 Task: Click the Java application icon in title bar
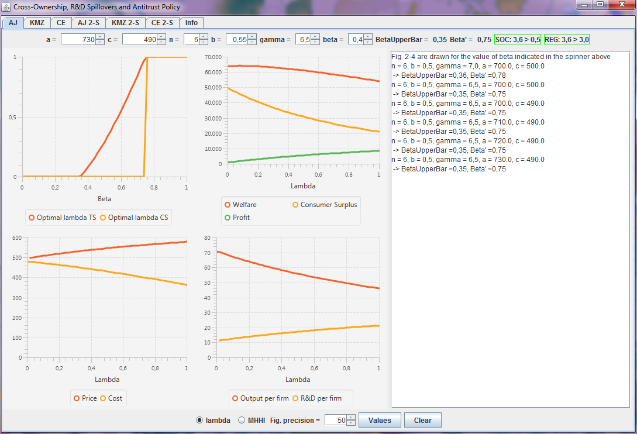6,7
